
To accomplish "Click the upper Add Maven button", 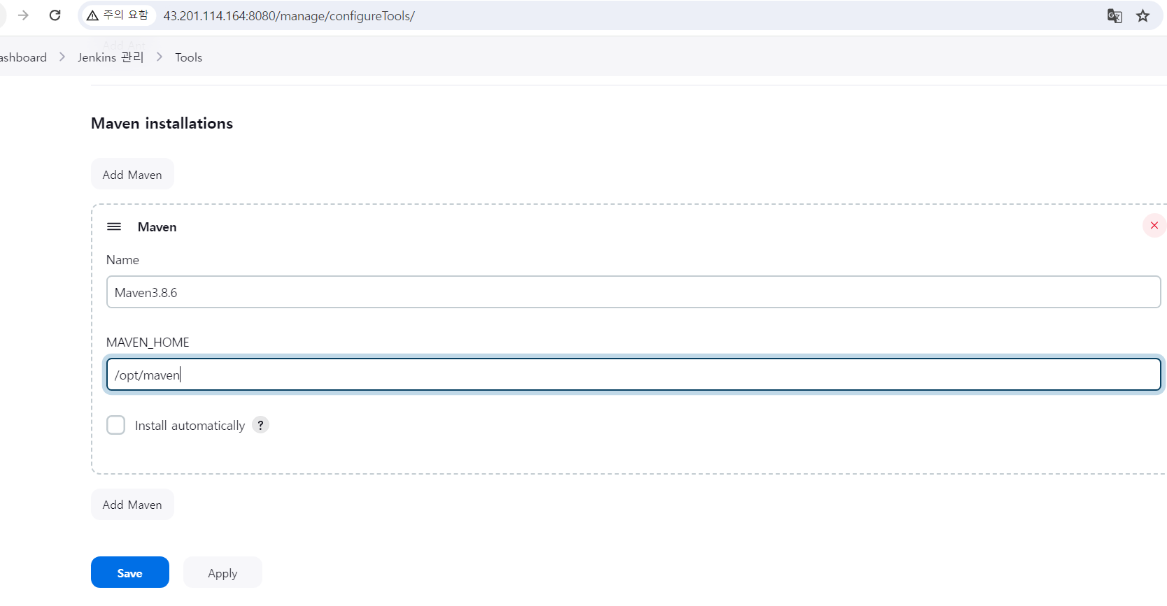I will pos(132,174).
